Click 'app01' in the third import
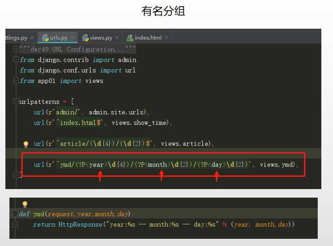 click(x=46, y=81)
